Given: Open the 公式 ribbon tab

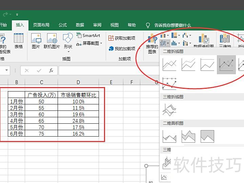Looking at the screenshot, I should click(63, 25).
